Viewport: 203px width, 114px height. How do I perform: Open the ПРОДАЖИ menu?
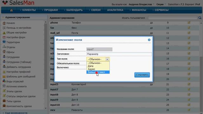(50, 10)
